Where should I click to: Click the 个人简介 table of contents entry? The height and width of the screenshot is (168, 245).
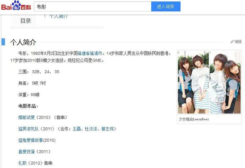[58, 16]
